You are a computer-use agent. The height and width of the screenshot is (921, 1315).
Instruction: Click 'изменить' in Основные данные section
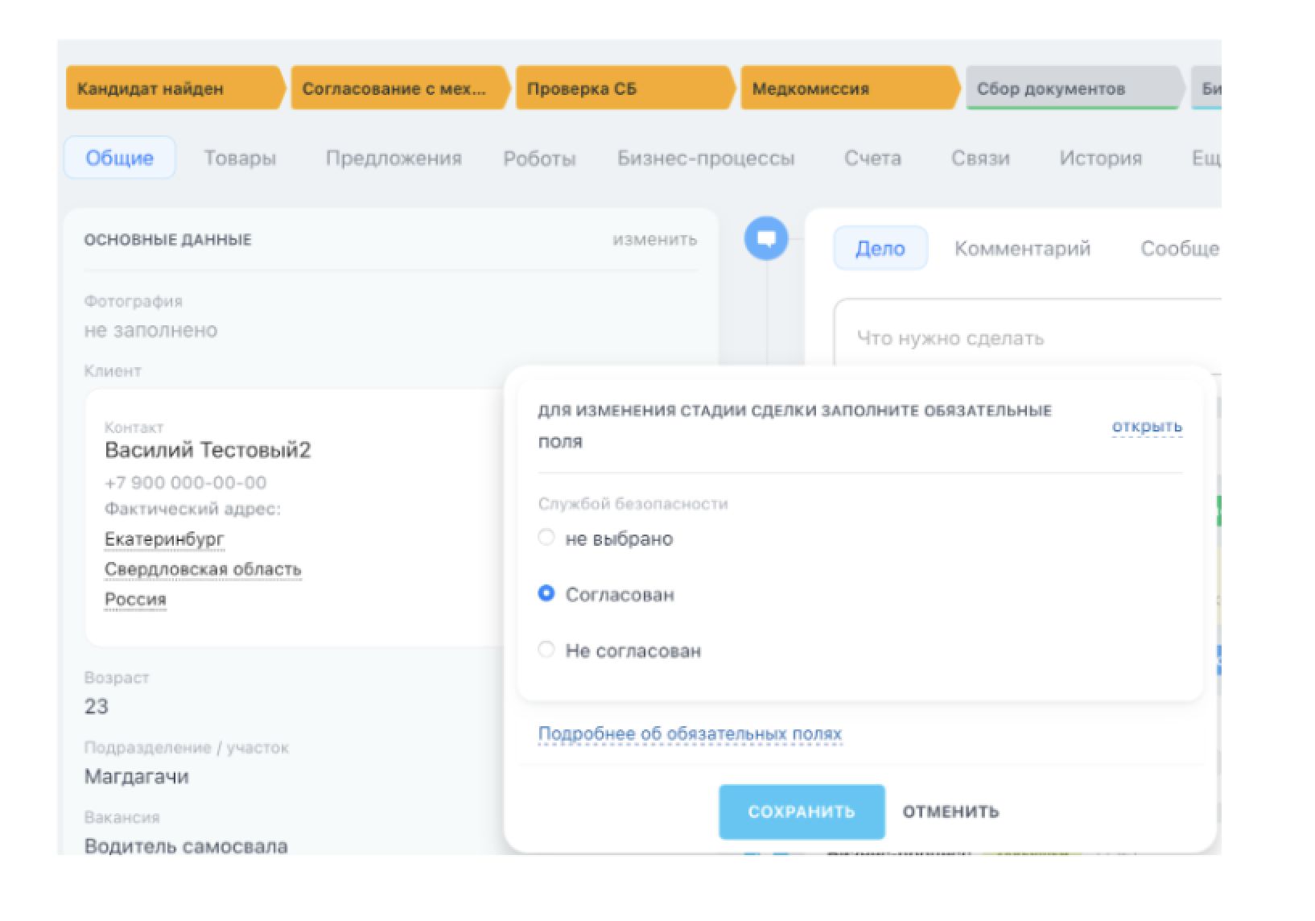point(654,239)
